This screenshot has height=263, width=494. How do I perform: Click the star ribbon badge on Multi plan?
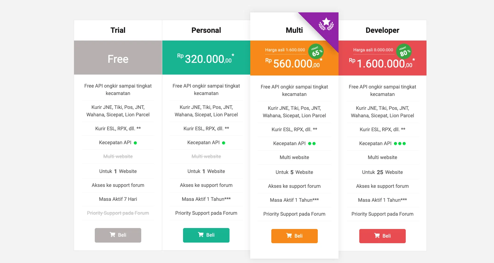326,24
